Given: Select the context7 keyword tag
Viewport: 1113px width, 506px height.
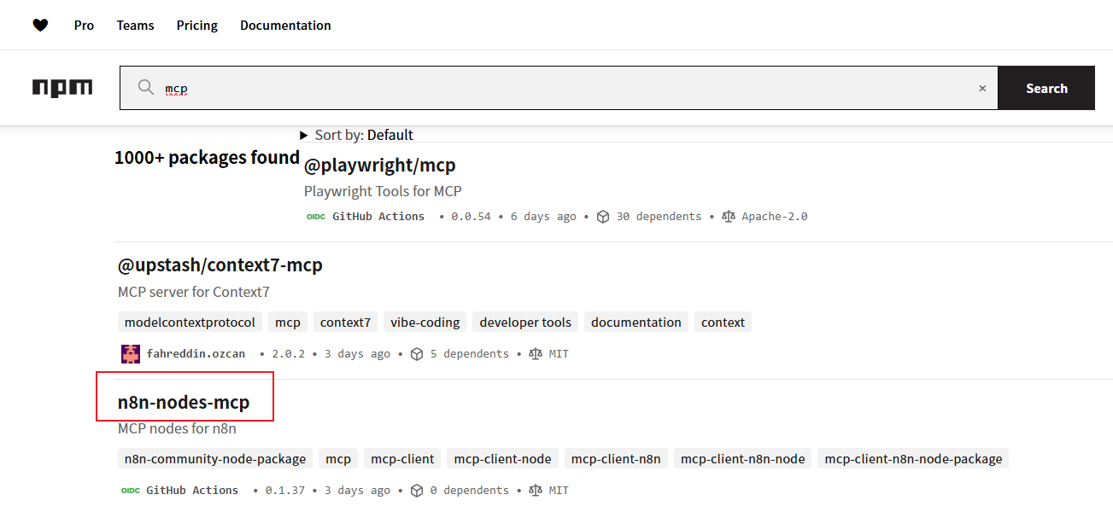Looking at the screenshot, I should click(345, 323).
